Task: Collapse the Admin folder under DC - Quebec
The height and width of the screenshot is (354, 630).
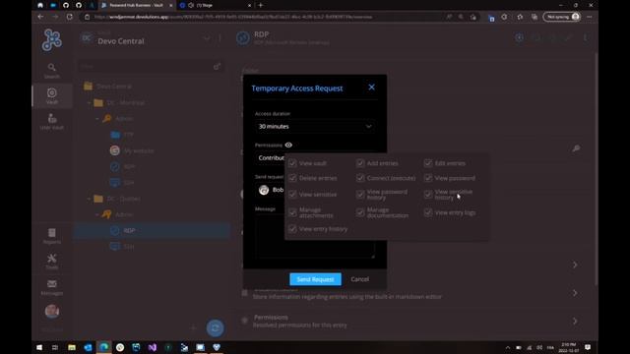Action: click(97, 214)
